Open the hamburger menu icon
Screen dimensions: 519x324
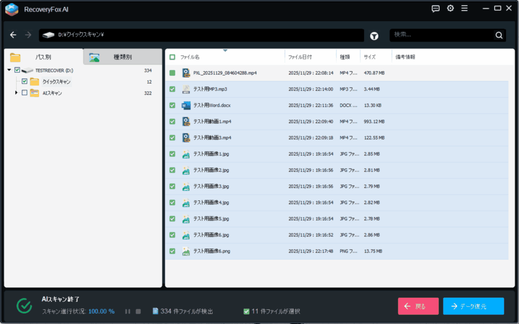[x=464, y=8]
